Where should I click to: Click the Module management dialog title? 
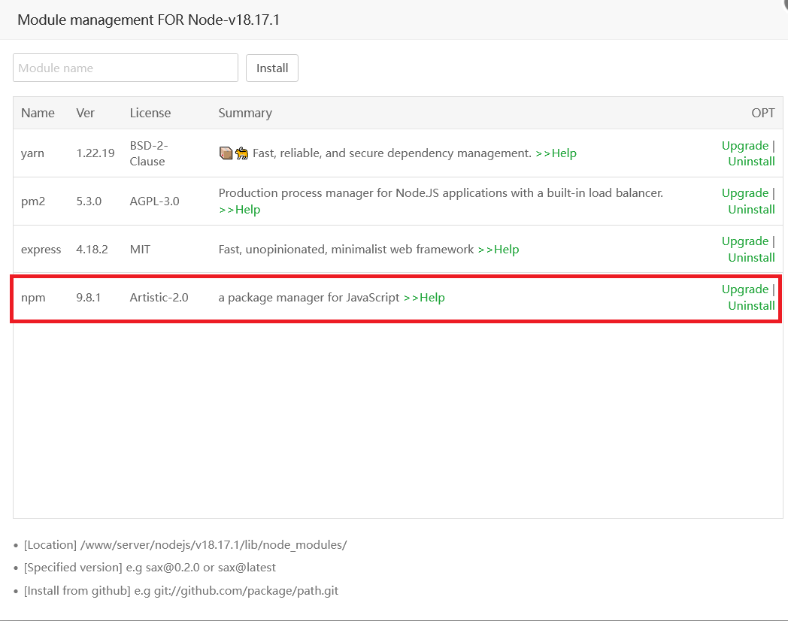point(148,20)
